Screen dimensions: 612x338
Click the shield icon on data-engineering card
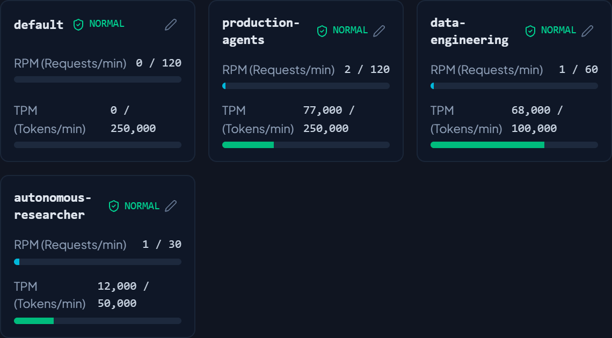click(x=530, y=31)
